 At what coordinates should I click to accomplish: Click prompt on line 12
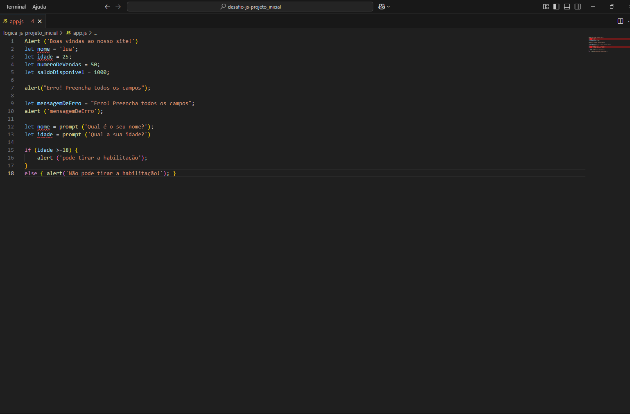tap(69, 126)
